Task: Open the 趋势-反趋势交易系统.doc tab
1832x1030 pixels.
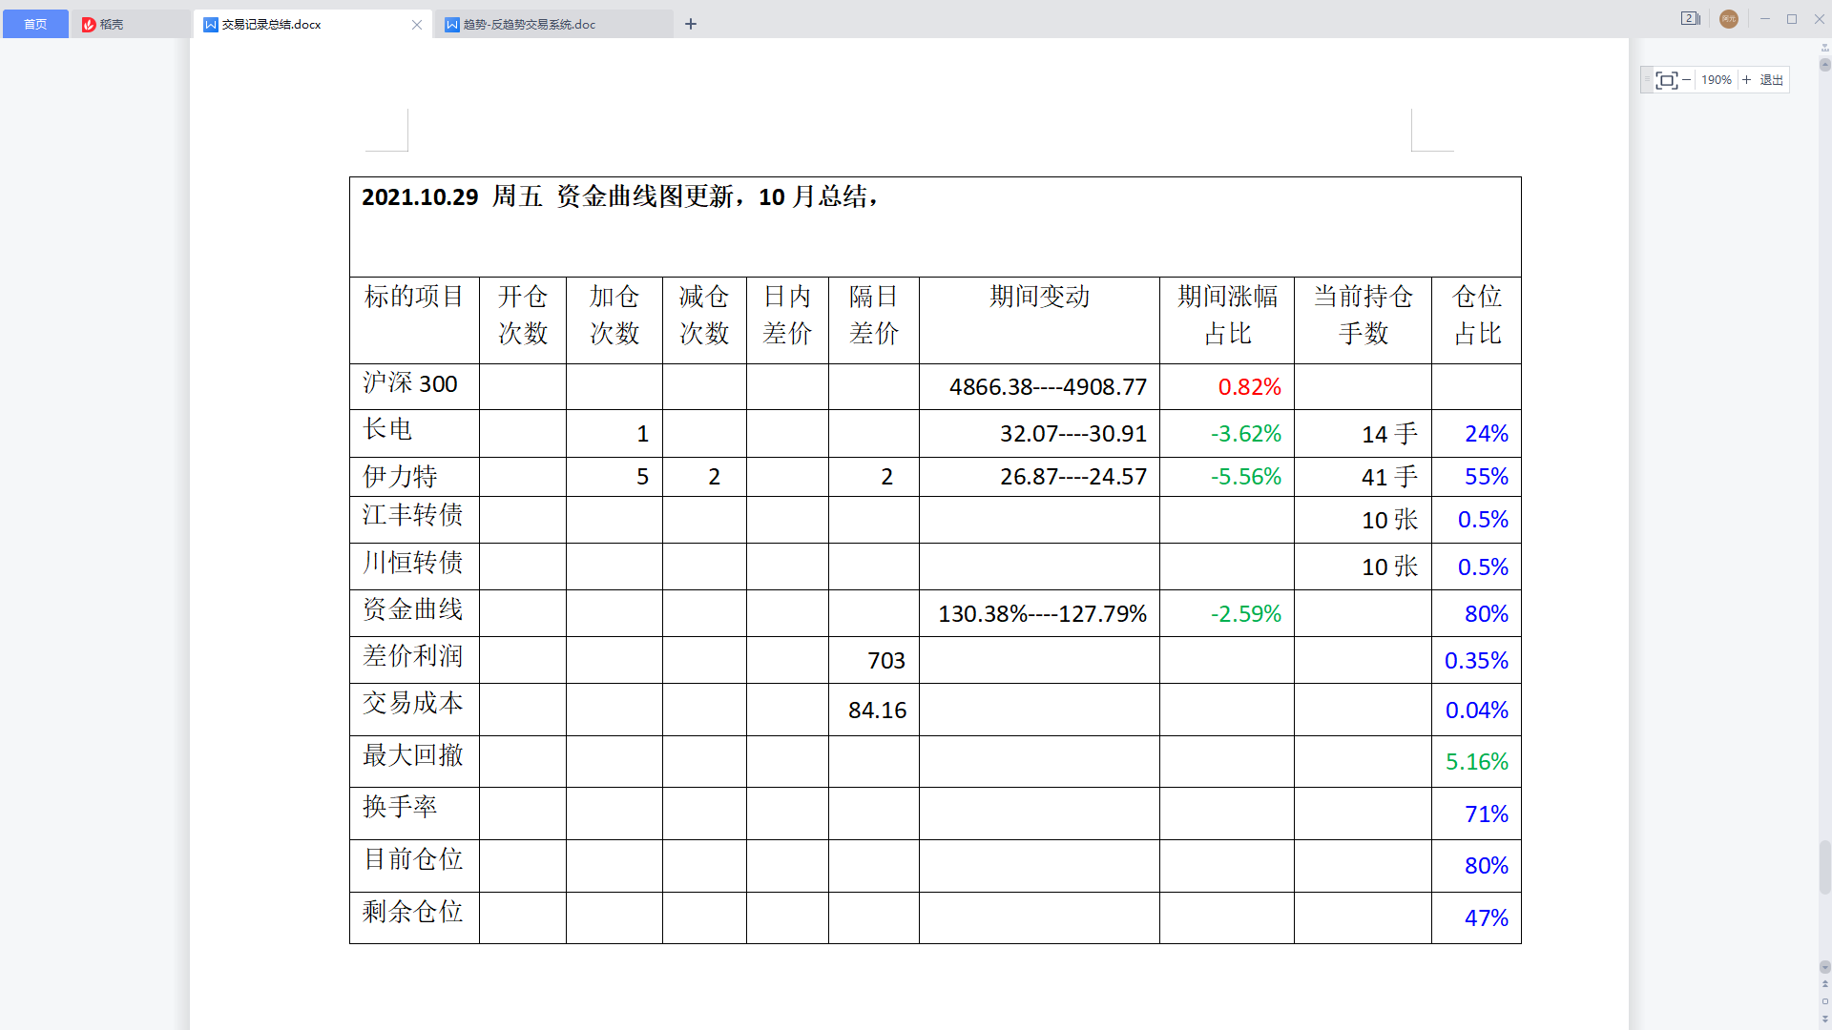Action: [x=530, y=24]
